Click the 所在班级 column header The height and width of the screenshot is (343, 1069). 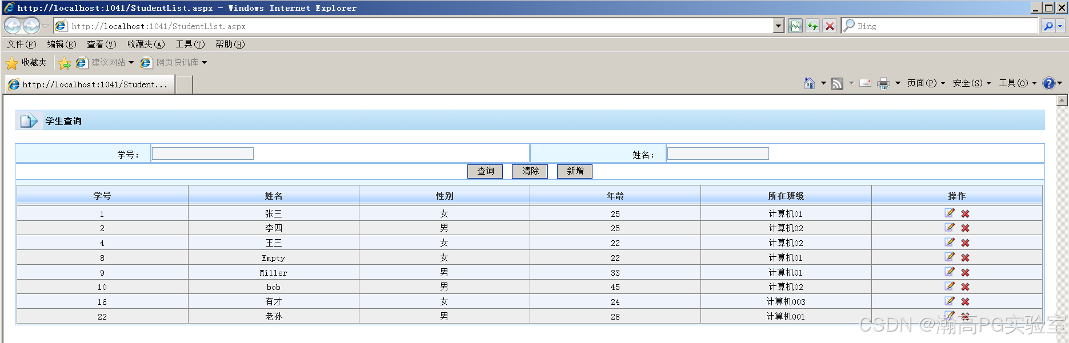coord(786,196)
